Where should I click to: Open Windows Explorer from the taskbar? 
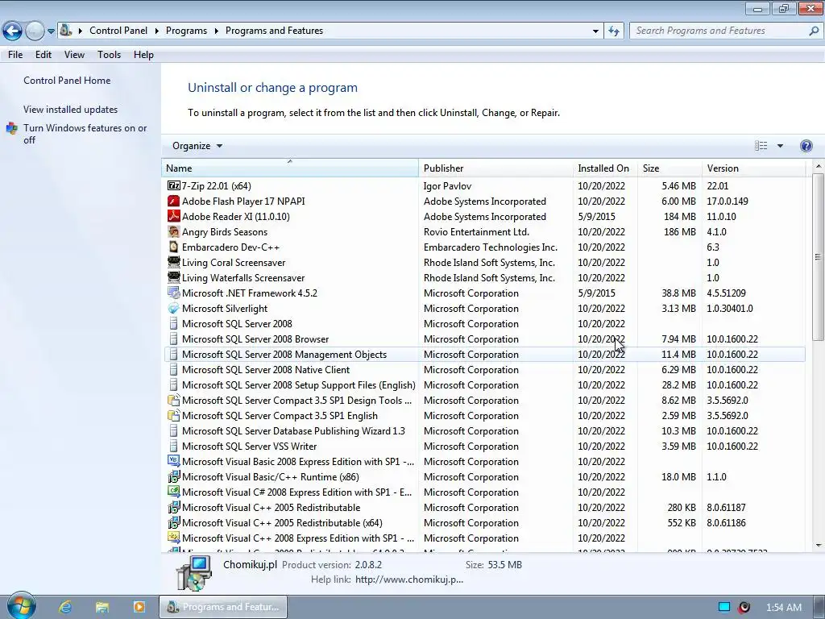click(102, 607)
